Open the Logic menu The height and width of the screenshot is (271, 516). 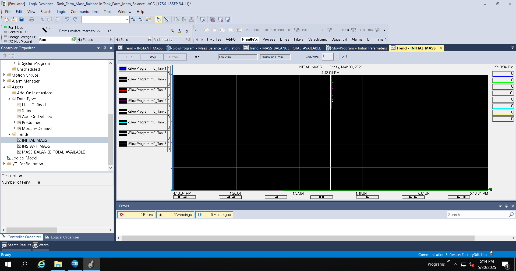61,12
